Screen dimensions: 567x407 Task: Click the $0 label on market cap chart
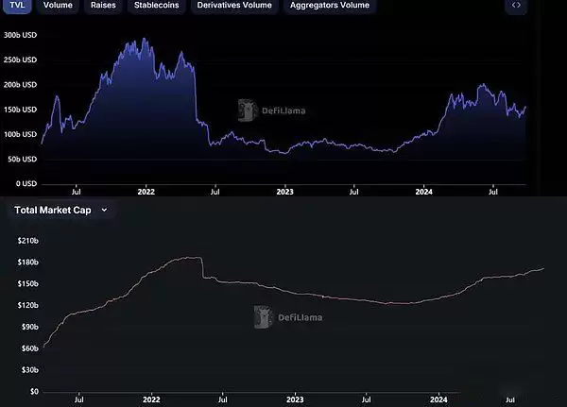(32, 391)
